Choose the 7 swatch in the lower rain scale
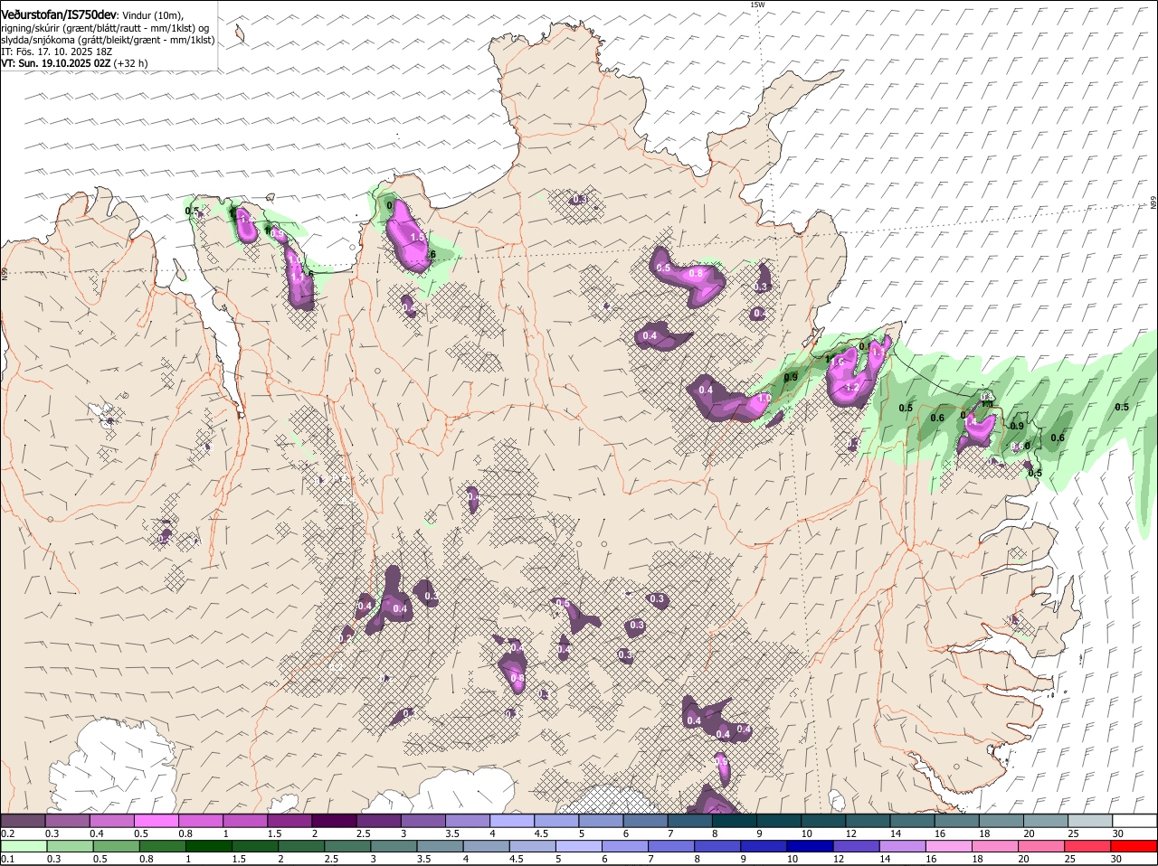Image resolution: width=1158 pixels, height=866 pixels. click(669, 846)
